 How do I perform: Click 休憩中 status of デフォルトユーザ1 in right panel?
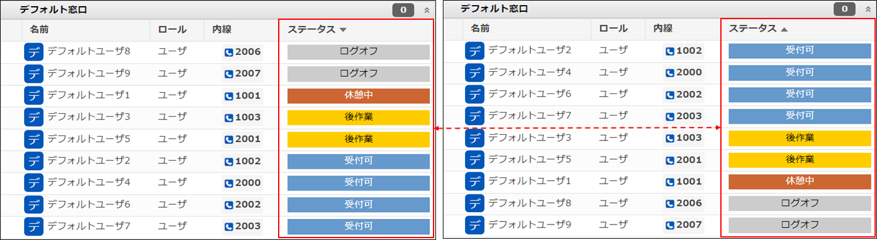tap(800, 181)
